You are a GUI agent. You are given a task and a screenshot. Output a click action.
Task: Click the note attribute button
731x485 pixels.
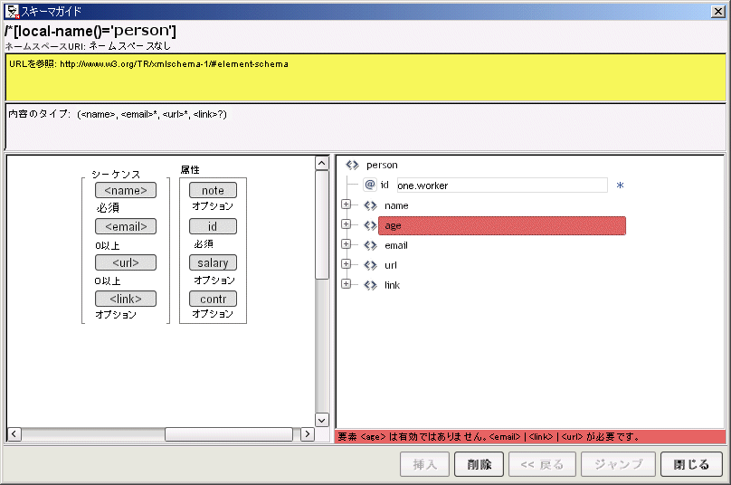[x=213, y=190]
